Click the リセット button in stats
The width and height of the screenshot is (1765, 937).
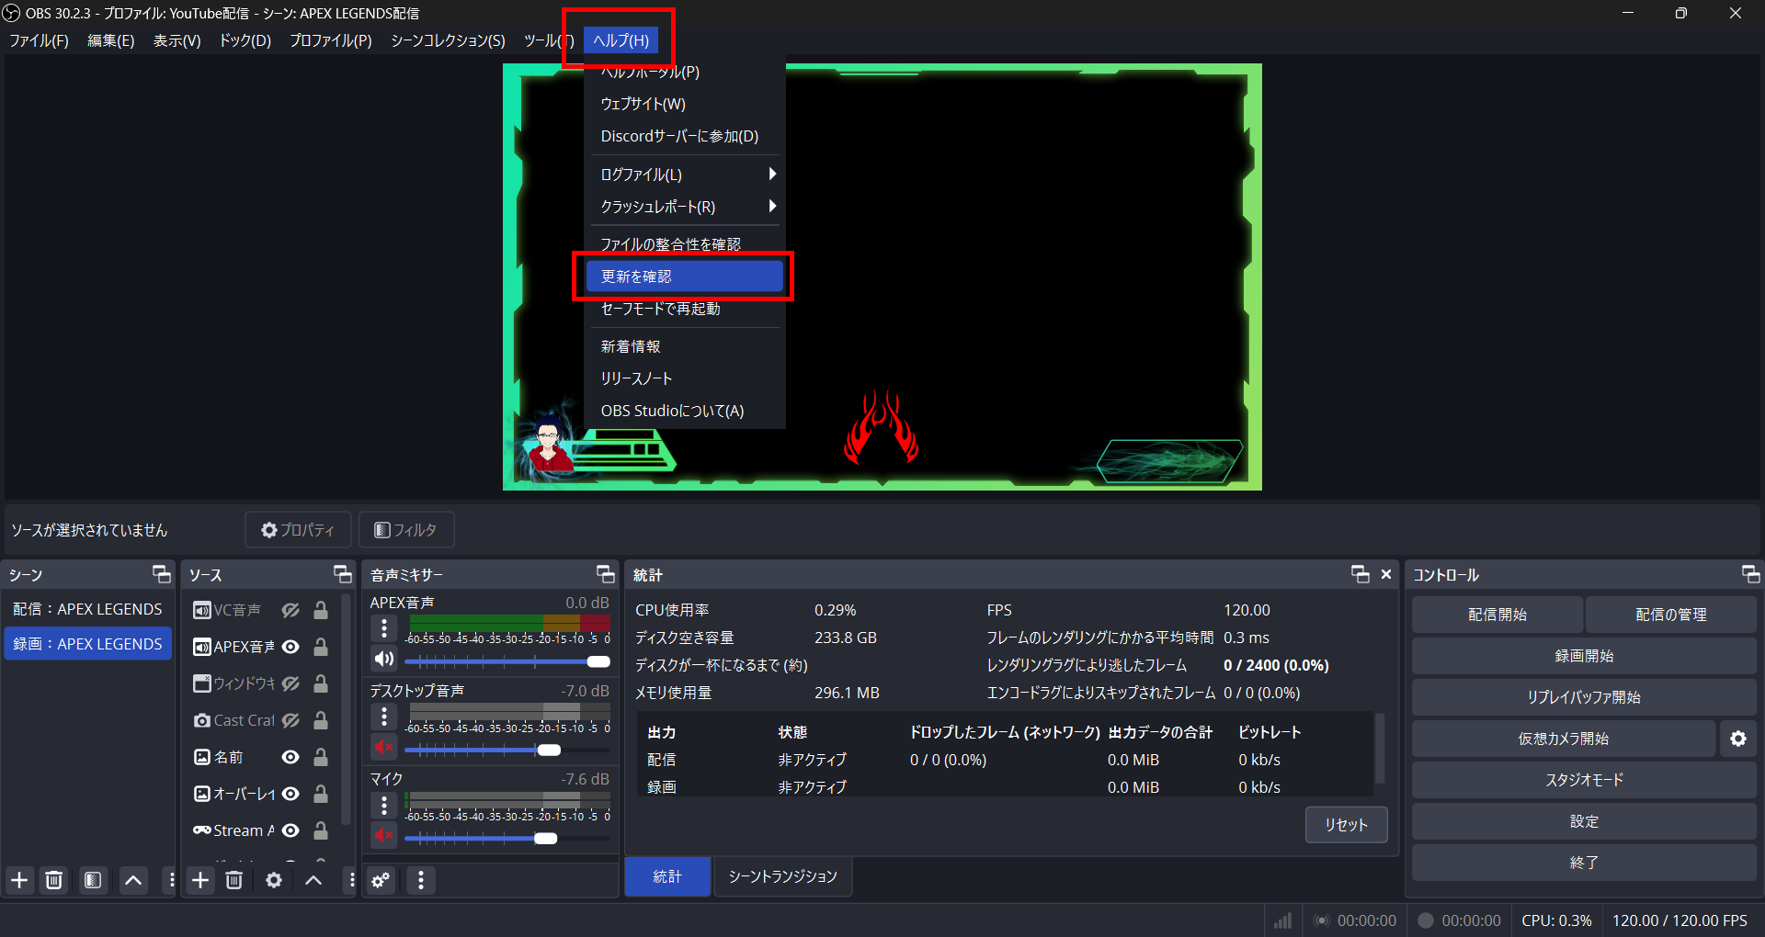coord(1347,825)
